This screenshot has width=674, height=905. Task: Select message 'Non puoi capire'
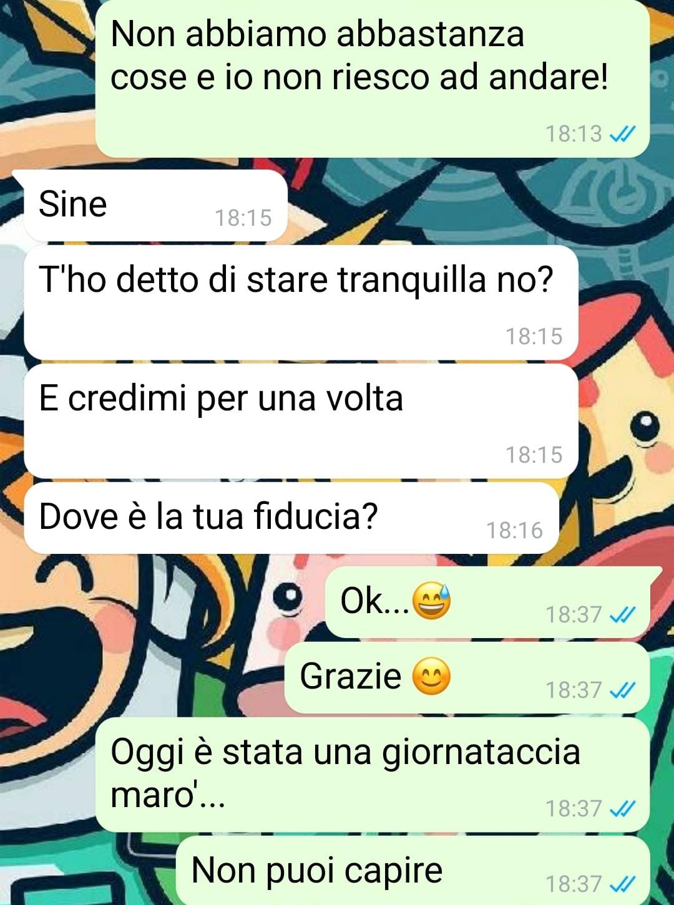[x=413, y=870]
